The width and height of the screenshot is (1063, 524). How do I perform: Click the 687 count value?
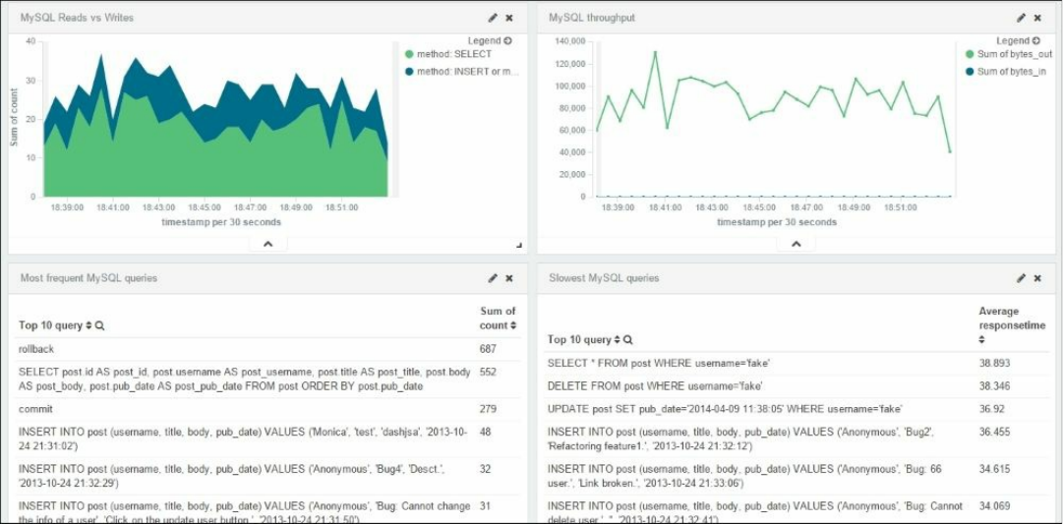click(x=488, y=349)
